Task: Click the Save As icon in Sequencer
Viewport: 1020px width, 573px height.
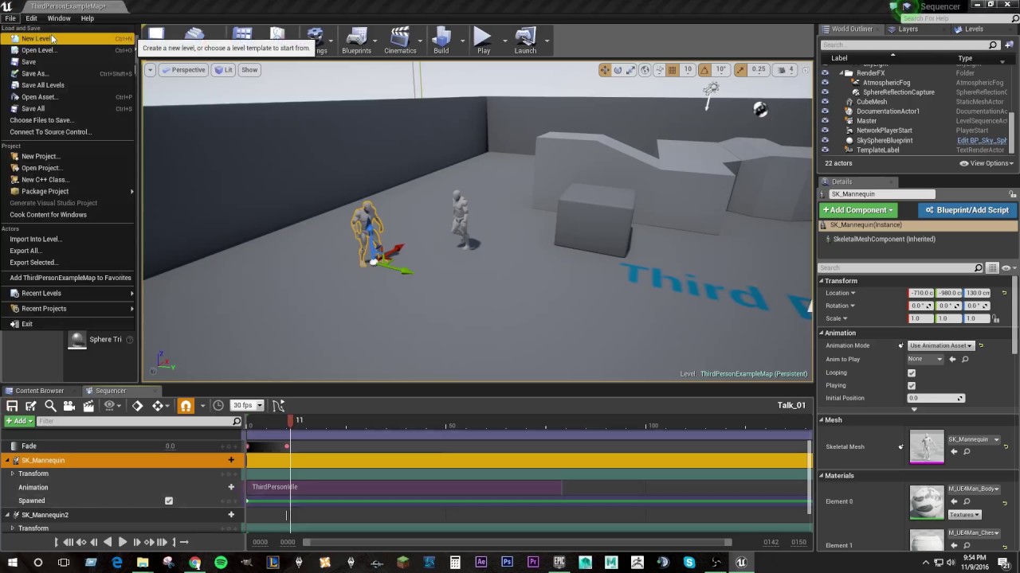Action: [31, 406]
